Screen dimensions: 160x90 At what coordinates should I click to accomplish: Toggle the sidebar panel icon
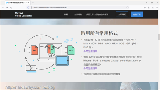[x=153, y=7]
